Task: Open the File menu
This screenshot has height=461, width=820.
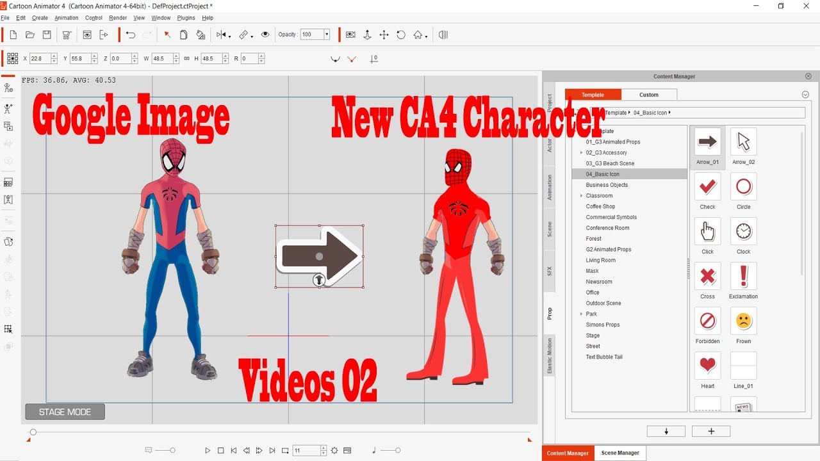Action: coord(5,18)
